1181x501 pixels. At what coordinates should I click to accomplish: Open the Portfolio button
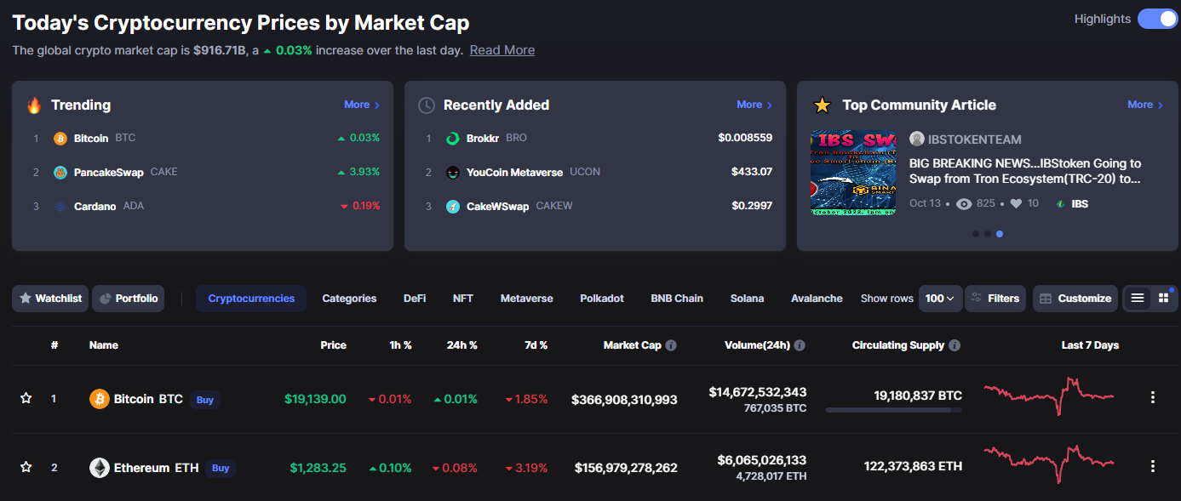tap(129, 299)
